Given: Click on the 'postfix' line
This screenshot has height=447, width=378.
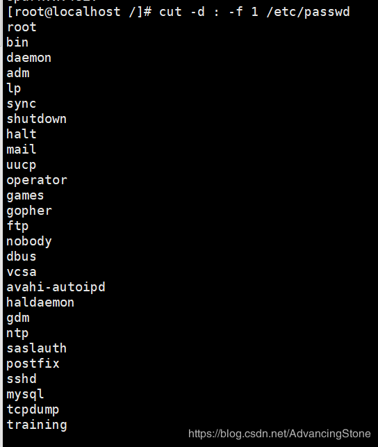Looking at the screenshot, I should pos(33,364).
